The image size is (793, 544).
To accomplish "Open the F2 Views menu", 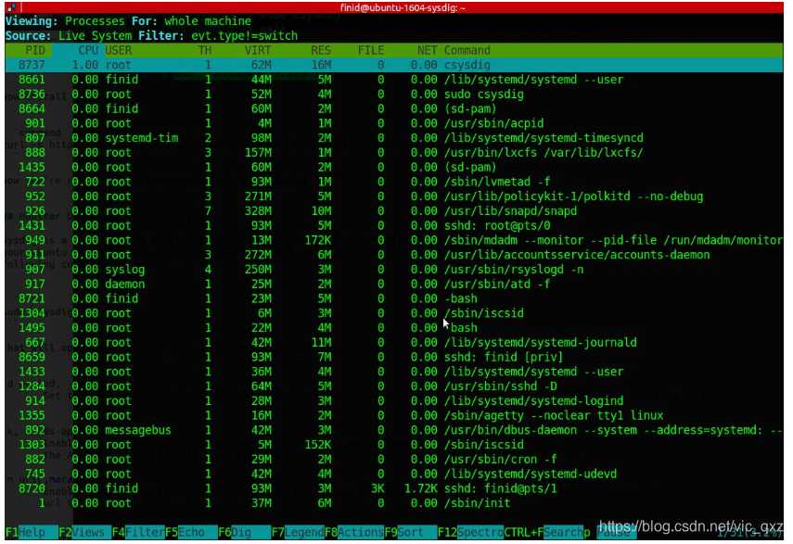I will [84, 532].
